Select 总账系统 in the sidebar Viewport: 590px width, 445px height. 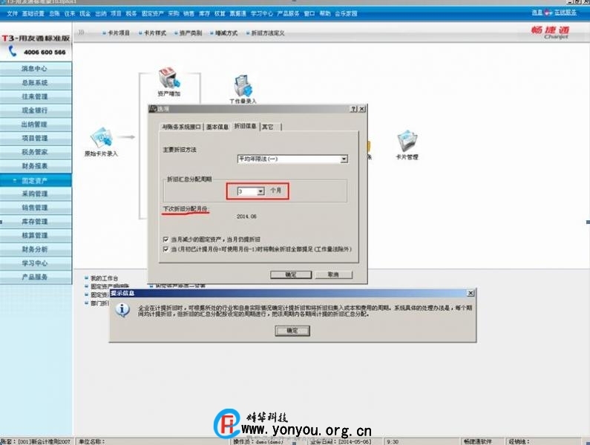[36, 82]
